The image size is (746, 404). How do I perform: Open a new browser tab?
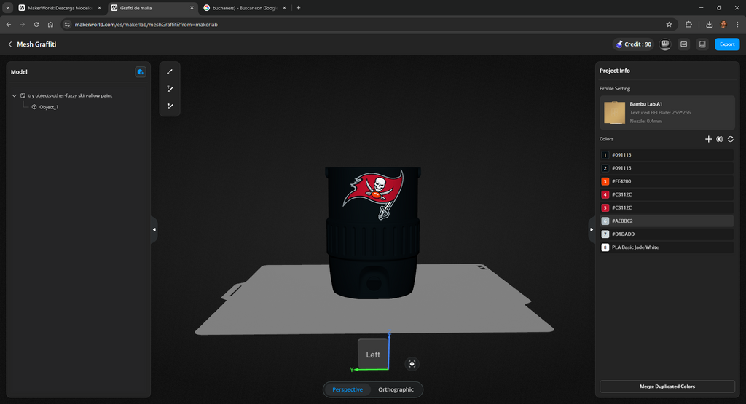298,7
